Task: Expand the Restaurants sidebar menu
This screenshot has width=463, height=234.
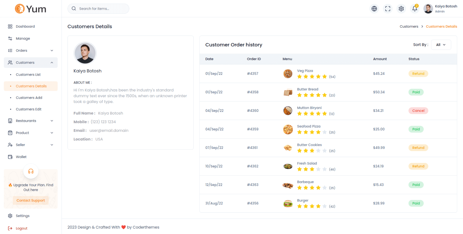Action: point(30,121)
